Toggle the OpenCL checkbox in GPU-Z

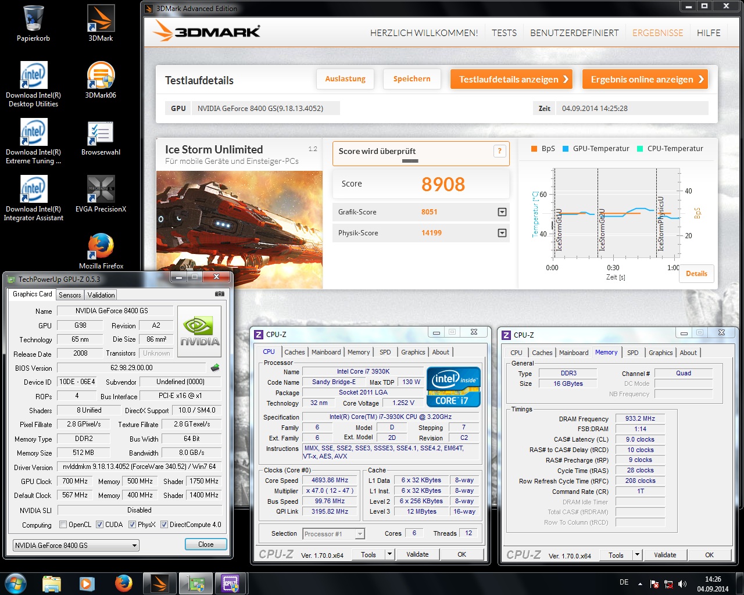pyautogui.click(x=63, y=524)
